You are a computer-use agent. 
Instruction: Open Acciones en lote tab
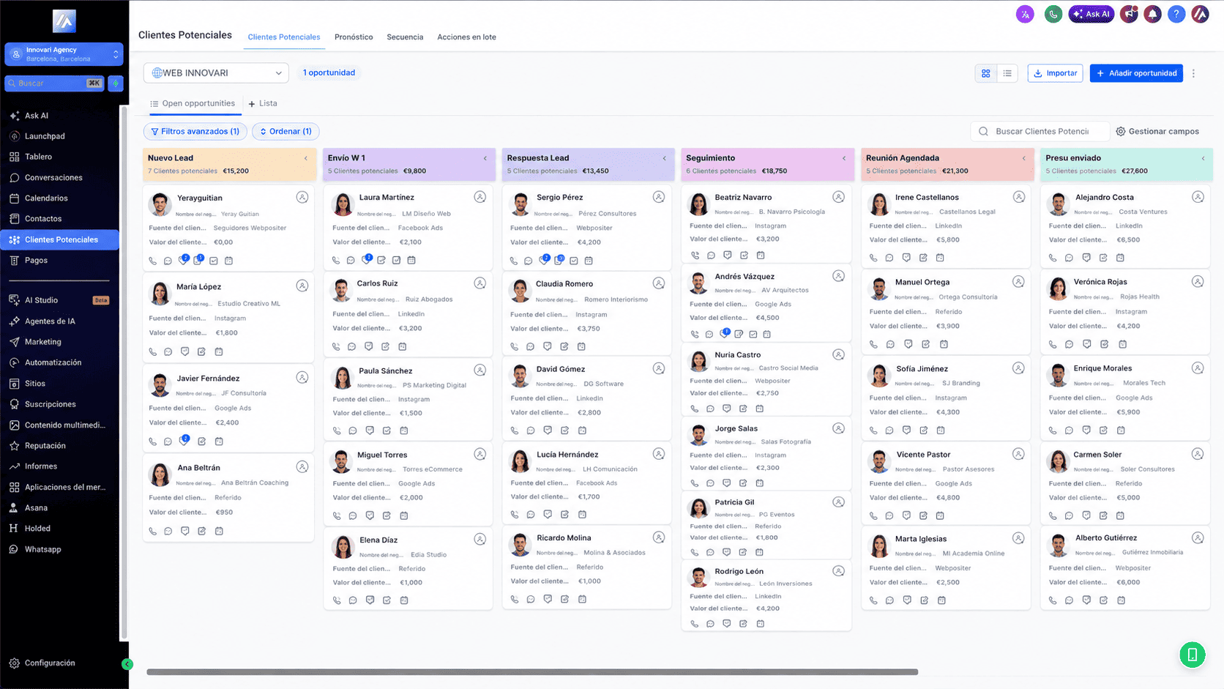point(466,37)
